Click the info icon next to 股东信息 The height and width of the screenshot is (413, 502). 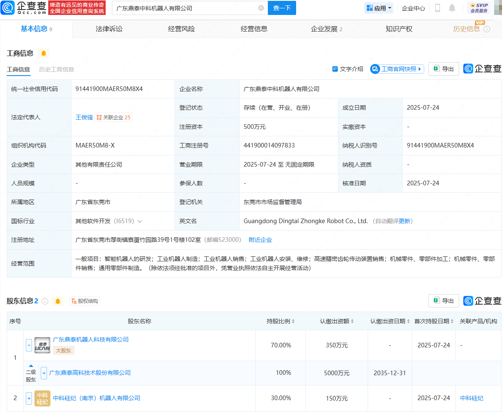click(x=45, y=301)
